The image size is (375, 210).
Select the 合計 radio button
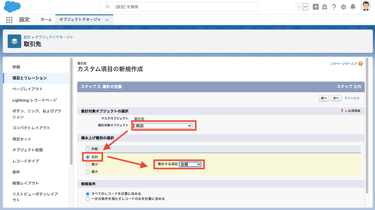click(88, 157)
